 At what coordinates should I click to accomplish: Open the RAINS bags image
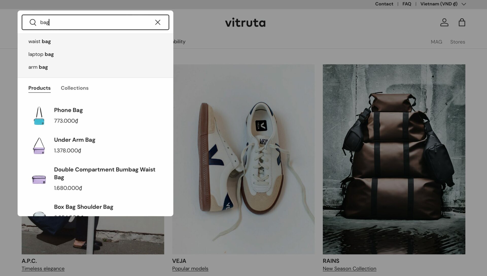click(394, 159)
